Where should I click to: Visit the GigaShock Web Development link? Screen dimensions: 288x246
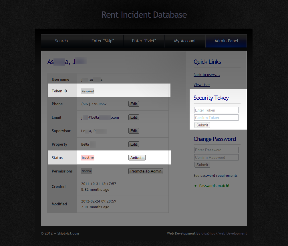(x=224, y=233)
